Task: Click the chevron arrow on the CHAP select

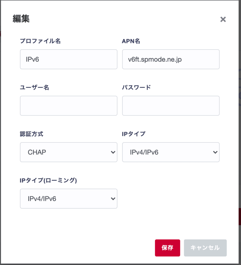Action: pyautogui.click(x=113, y=152)
